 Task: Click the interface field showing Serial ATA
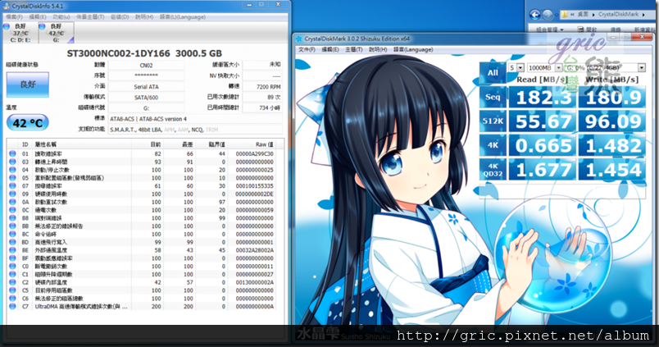[146, 87]
